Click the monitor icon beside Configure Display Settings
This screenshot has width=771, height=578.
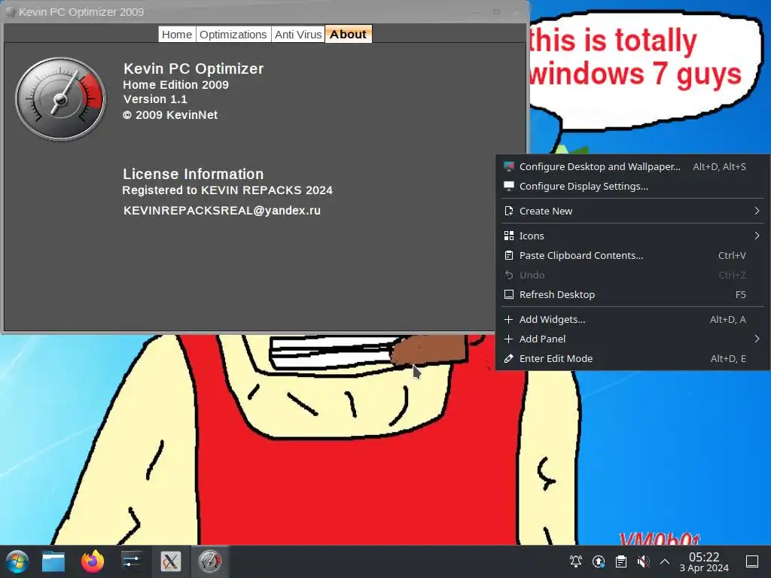[509, 187]
